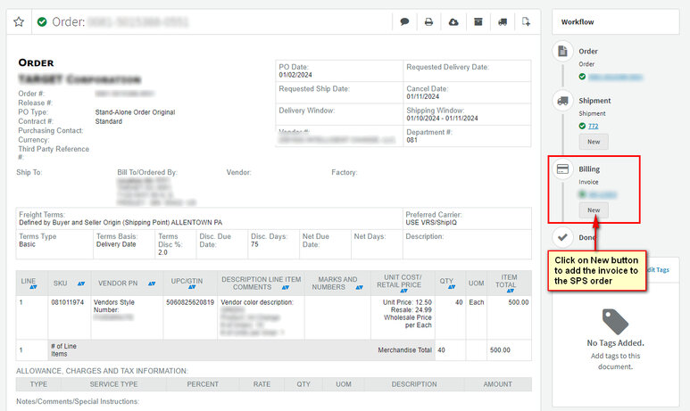The width and height of the screenshot is (690, 411).
Task: Click New button under Billing
Action: coord(594,210)
